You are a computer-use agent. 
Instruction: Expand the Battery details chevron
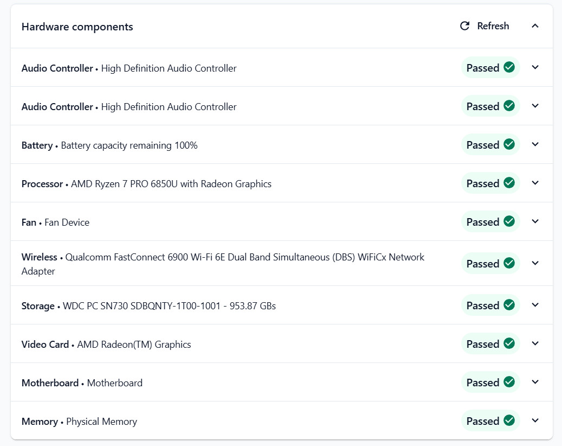535,144
